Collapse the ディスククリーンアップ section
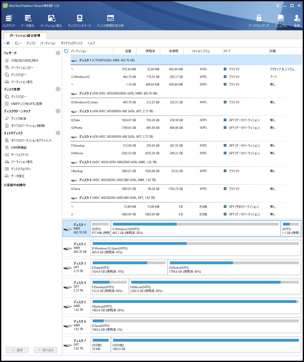The height and width of the screenshot is (362, 304). pos(58,111)
